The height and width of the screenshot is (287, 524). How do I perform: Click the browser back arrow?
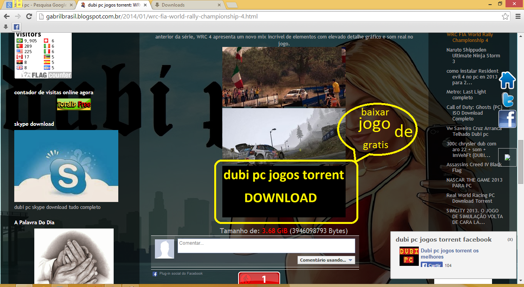coord(6,17)
